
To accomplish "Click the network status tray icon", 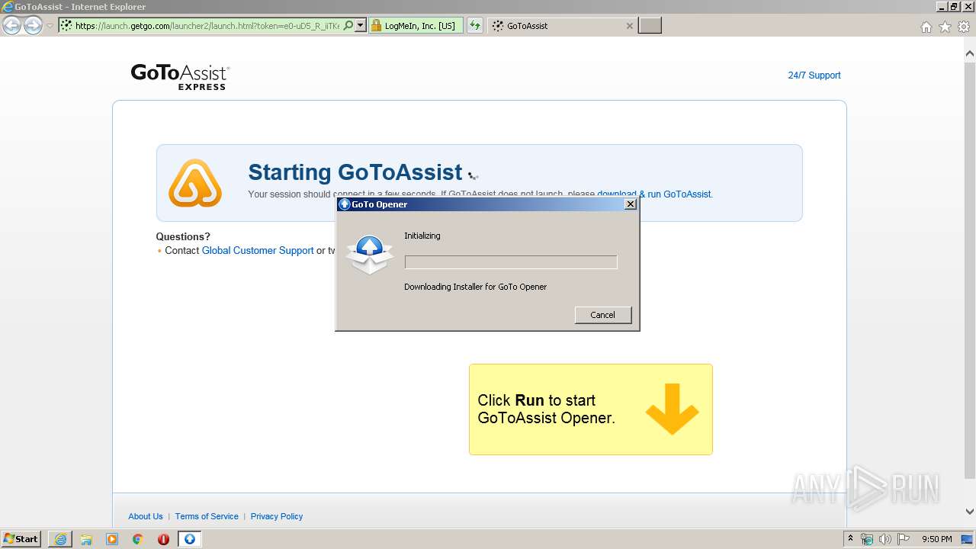I will tap(867, 539).
